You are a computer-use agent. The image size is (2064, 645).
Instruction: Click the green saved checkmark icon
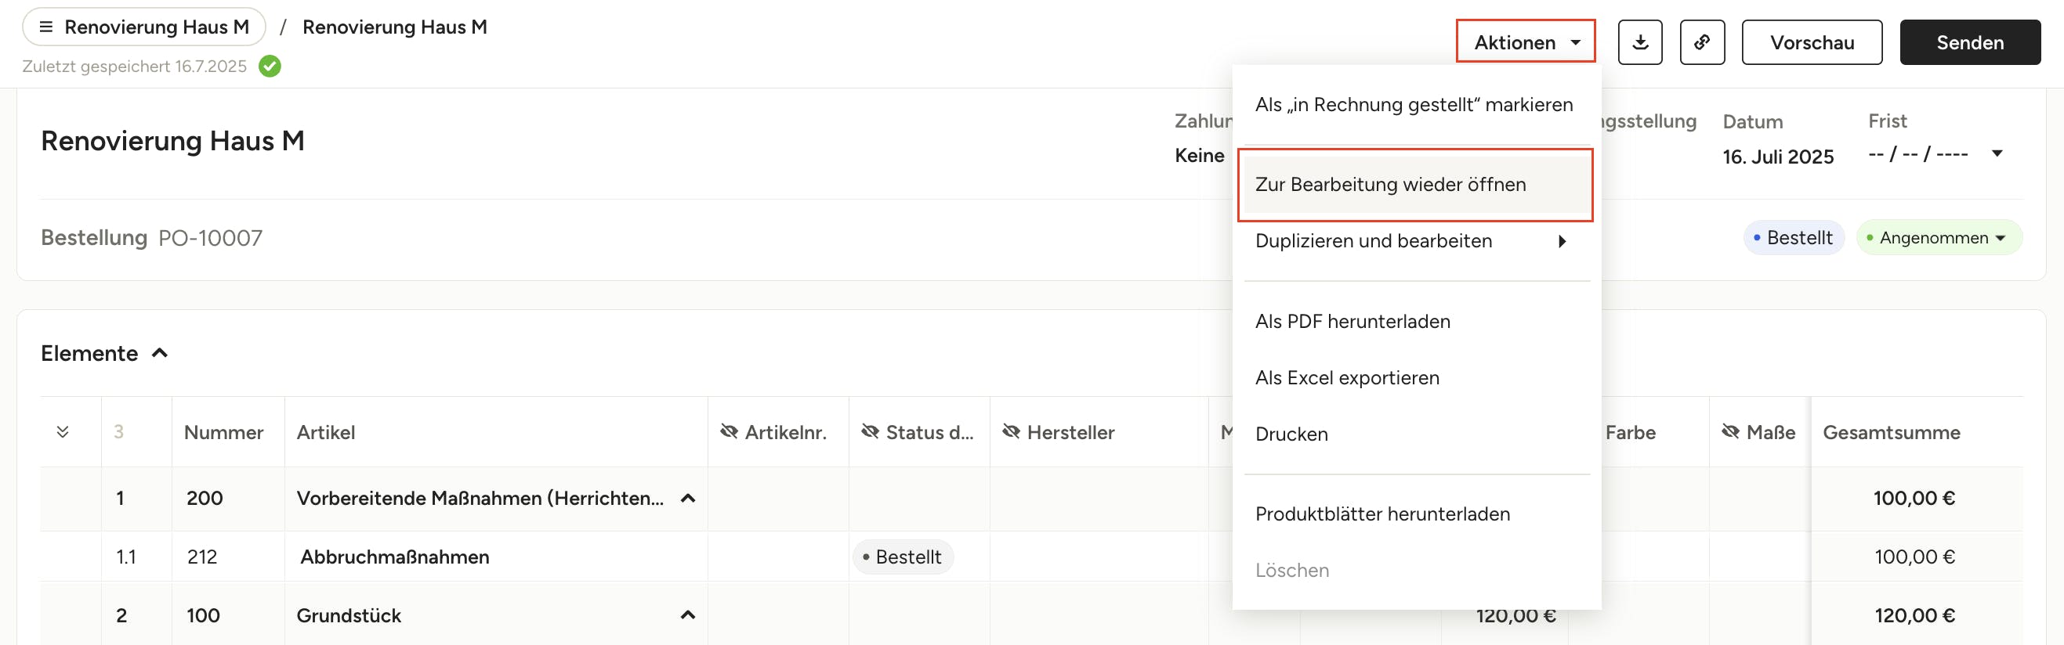(x=270, y=67)
